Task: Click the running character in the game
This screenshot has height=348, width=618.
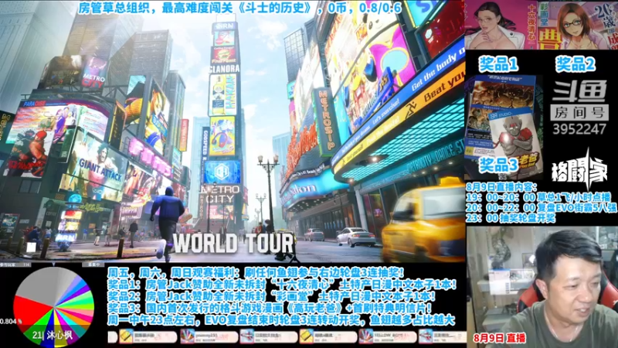Action: [x=167, y=223]
